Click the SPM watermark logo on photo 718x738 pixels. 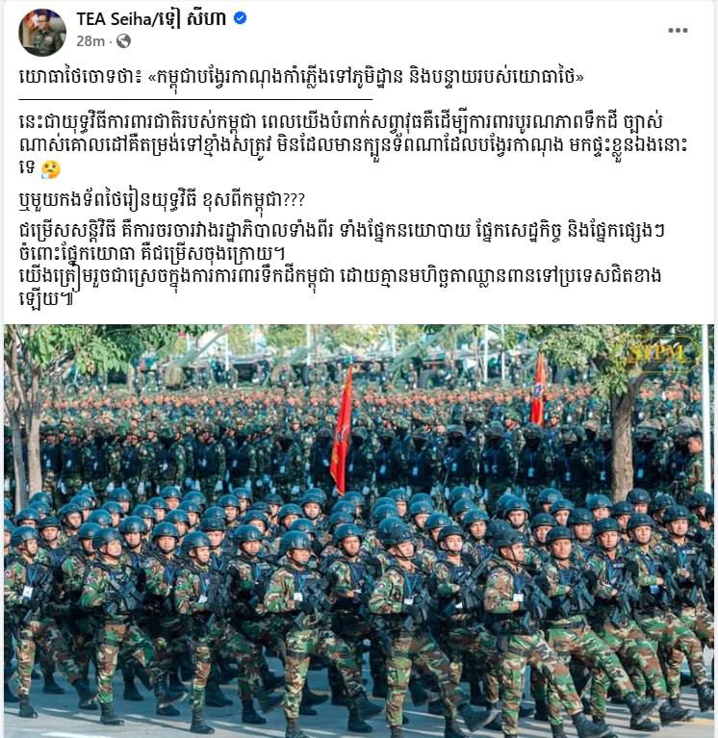661,352
